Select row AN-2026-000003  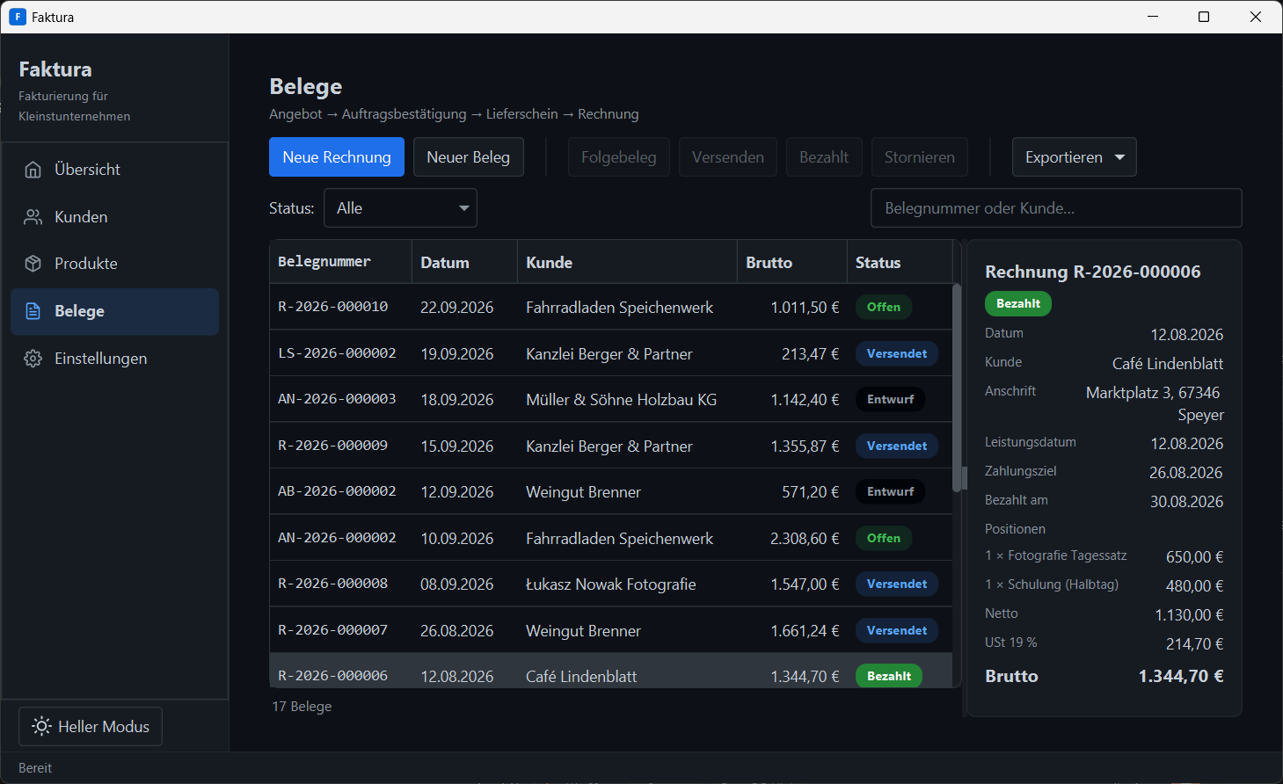611,399
